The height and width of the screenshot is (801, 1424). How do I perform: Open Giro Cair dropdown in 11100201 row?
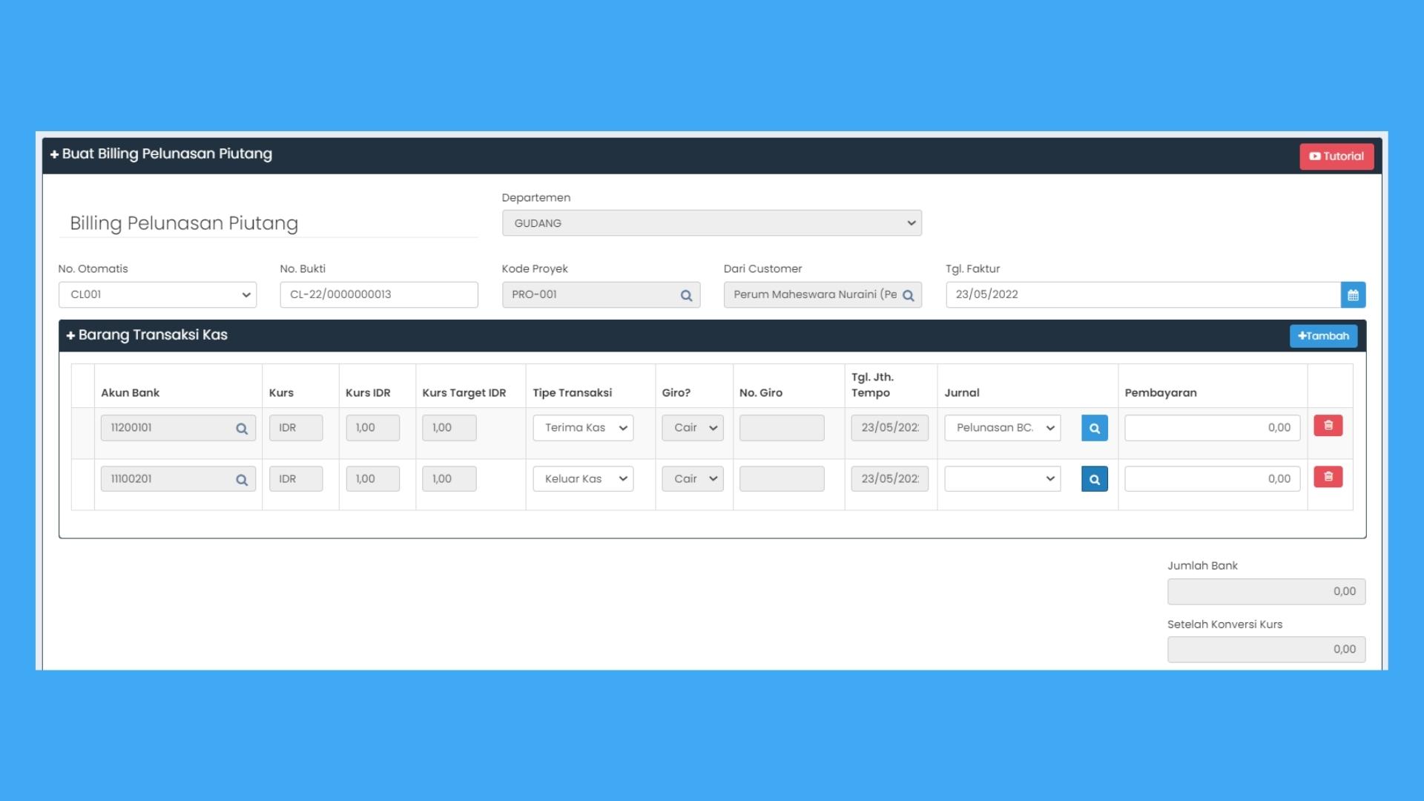pos(693,479)
